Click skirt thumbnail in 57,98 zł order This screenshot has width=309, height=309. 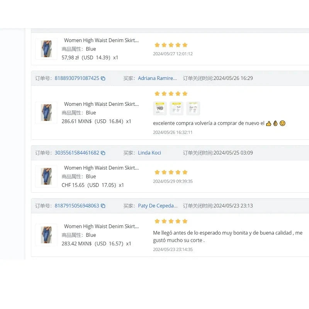pyautogui.click(x=46, y=49)
